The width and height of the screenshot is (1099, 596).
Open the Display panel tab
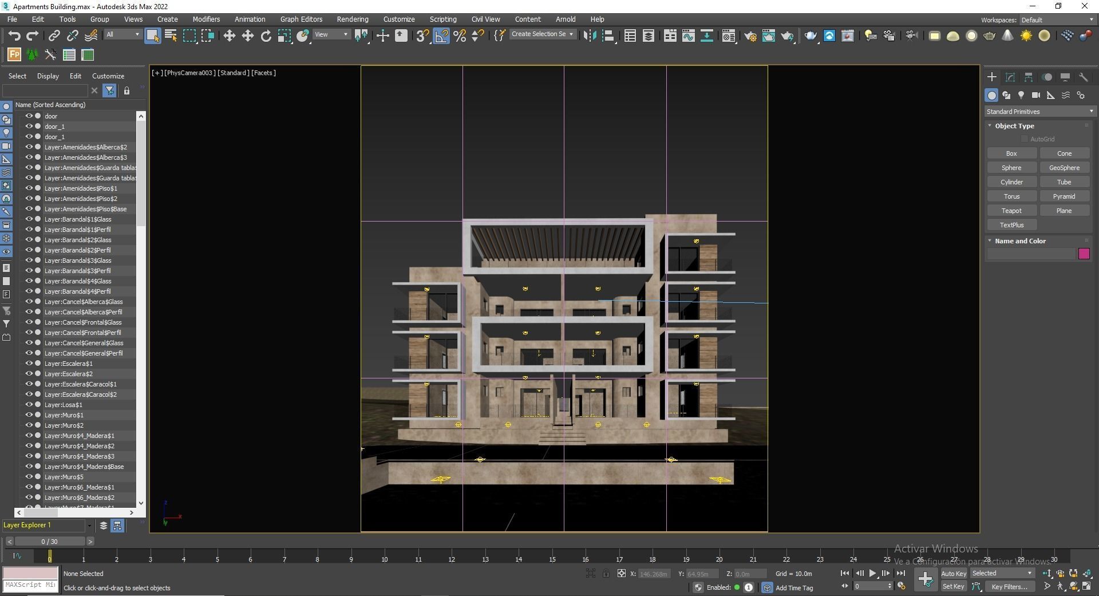[1065, 77]
